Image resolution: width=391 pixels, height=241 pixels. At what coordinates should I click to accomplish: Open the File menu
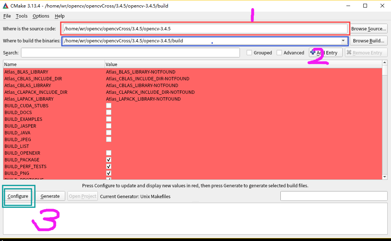7,16
